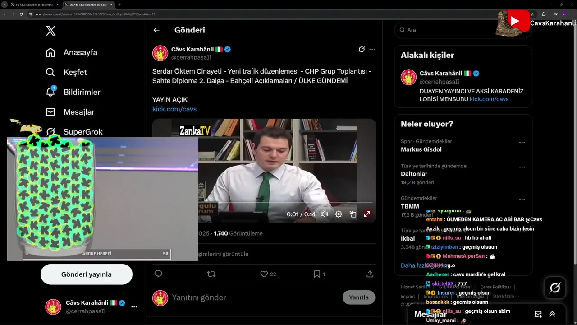The image size is (577, 325).
Task: Click the Grok icon on the post header
Action: pyautogui.click(x=362, y=49)
